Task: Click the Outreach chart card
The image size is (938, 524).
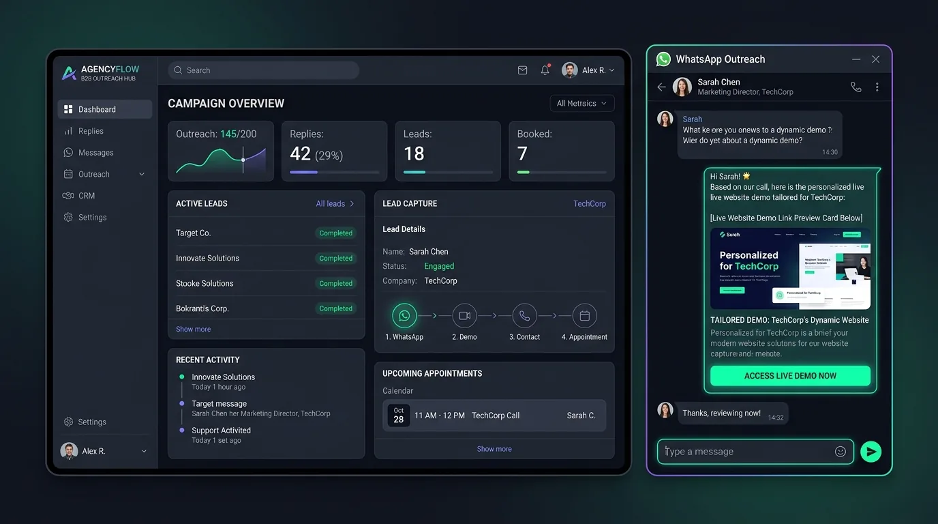Action: [x=221, y=151]
